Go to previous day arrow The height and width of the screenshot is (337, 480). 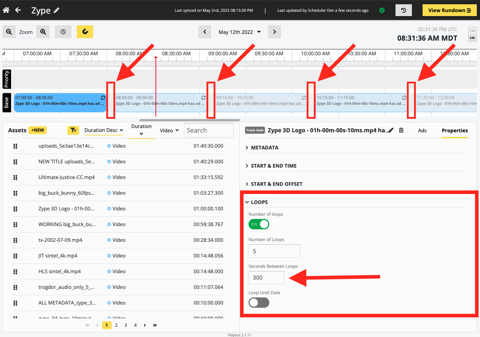205,32
